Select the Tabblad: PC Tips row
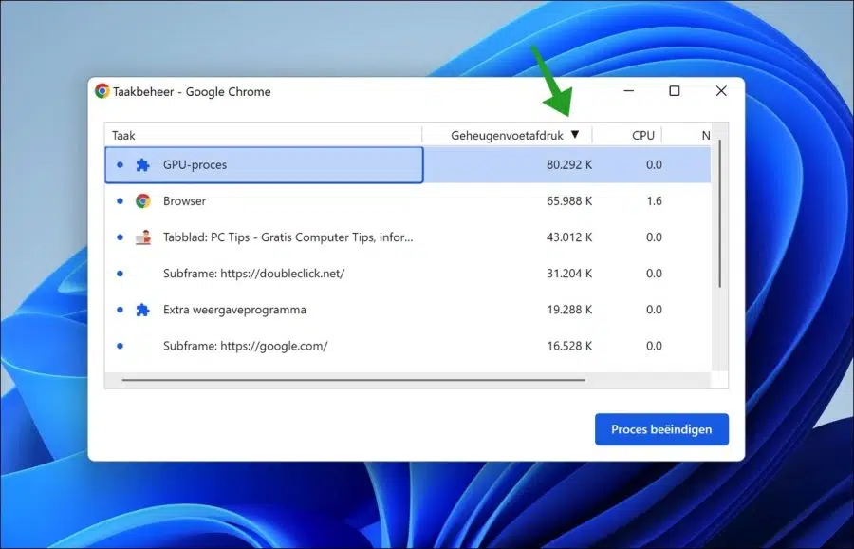854x549 pixels. coord(408,237)
